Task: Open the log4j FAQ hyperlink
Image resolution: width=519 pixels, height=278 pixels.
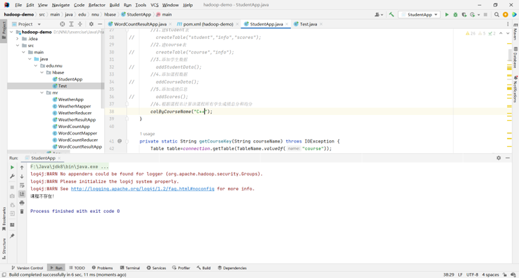Action: pos(143,189)
